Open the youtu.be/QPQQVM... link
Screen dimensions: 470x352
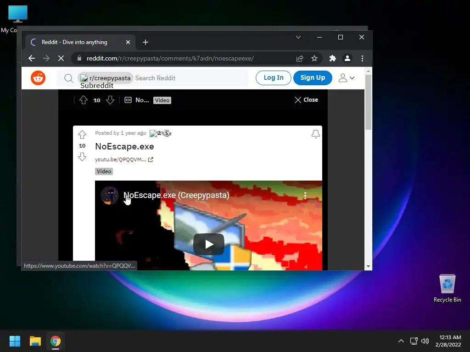pyautogui.click(x=121, y=159)
